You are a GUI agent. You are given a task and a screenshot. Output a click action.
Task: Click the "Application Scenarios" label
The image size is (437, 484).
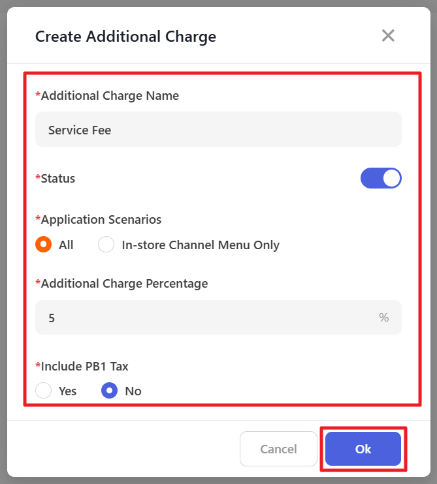tap(101, 219)
